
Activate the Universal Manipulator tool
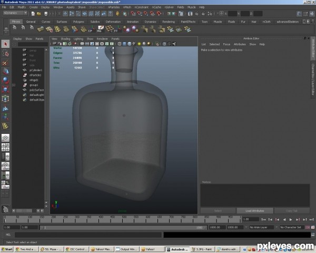5,99
